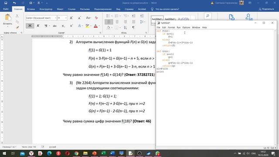The image size is (279, 157).
Task: Open the Run menu in IDLE
Action: pos(179,27)
